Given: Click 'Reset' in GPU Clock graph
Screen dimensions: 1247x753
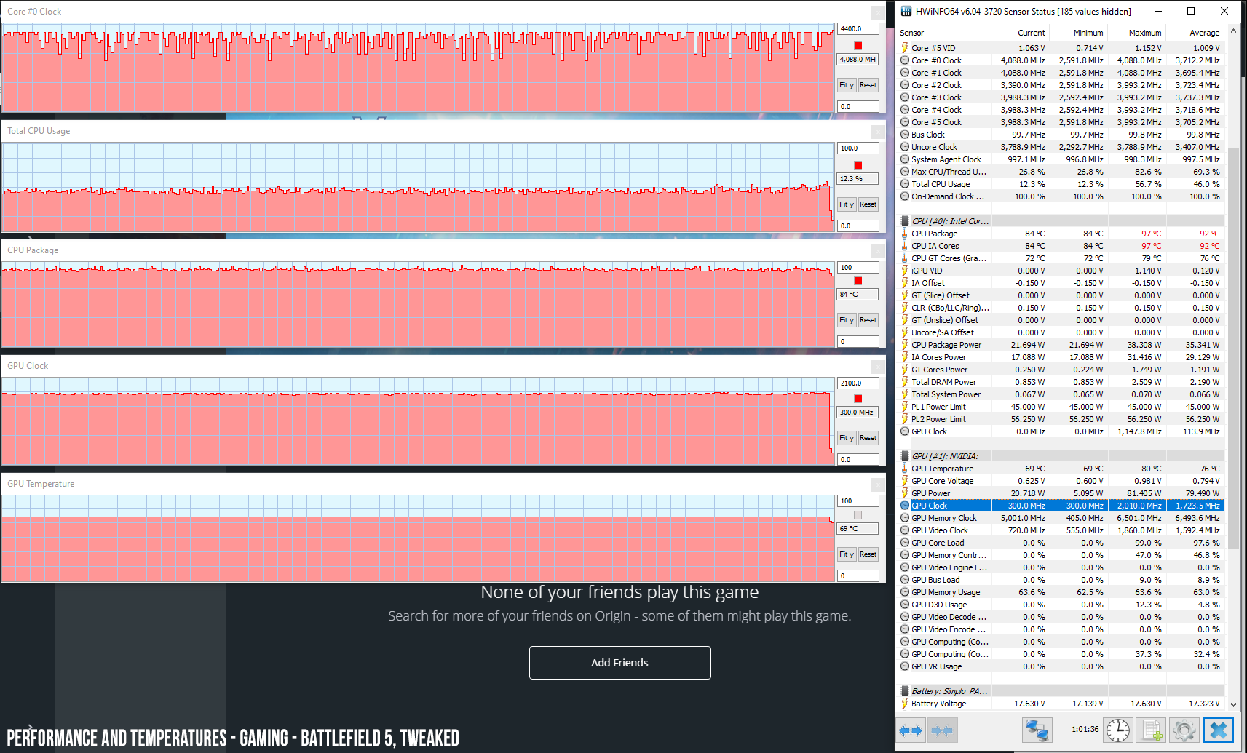Looking at the screenshot, I should [x=868, y=438].
